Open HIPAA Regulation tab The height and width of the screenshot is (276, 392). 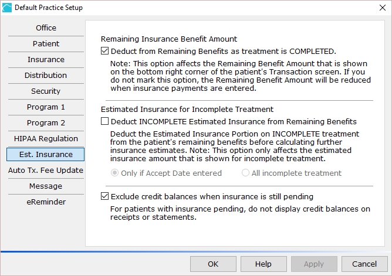(x=46, y=138)
